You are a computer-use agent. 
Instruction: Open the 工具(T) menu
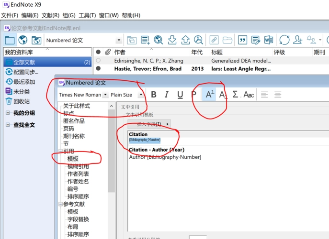pyautogui.click(x=87, y=15)
